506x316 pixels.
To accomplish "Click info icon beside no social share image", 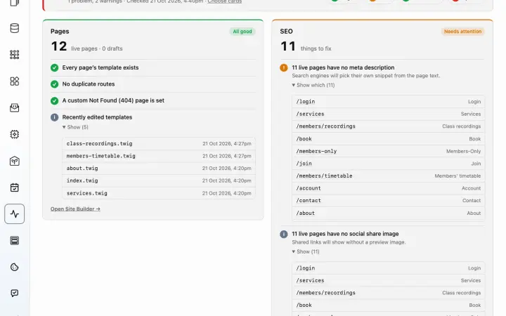I will point(284,234).
